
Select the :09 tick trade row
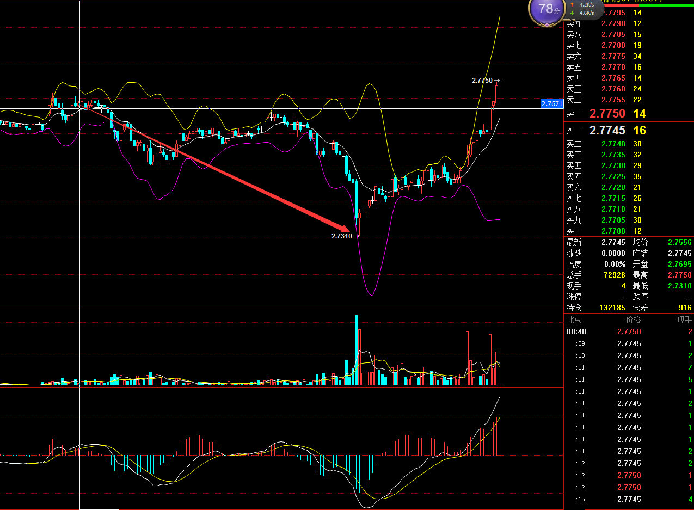tap(629, 343)
